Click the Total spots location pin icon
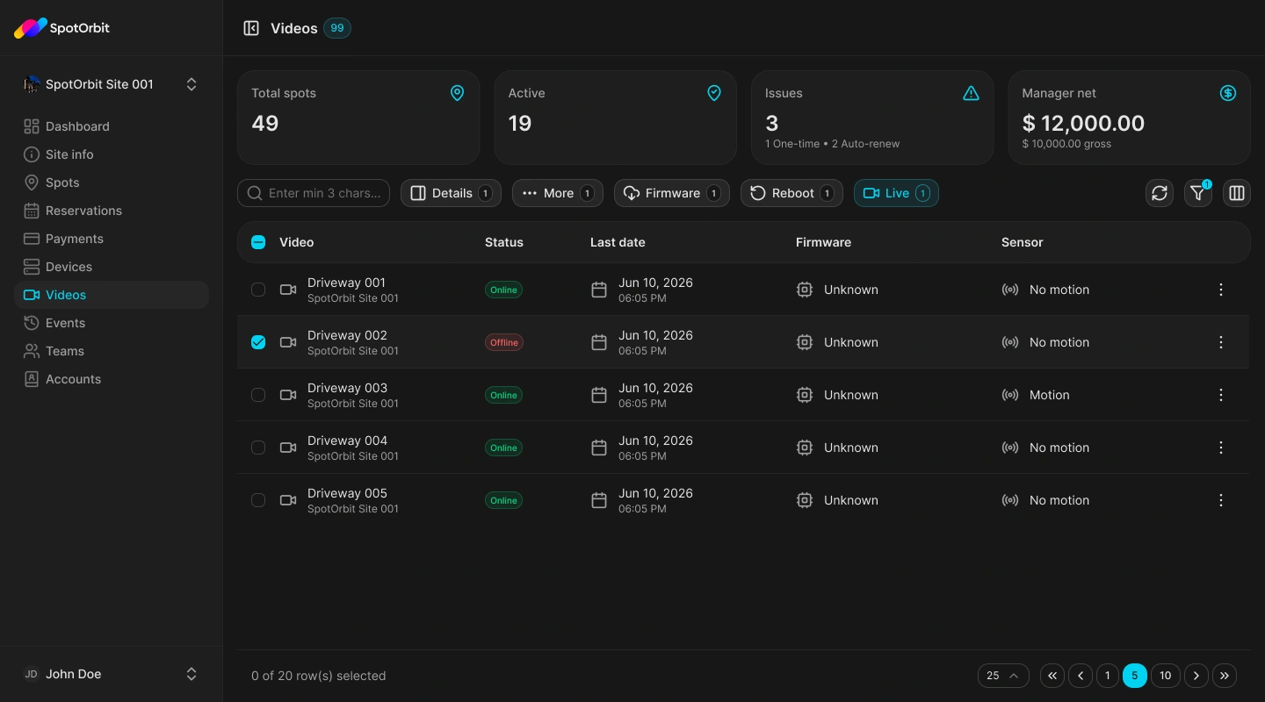Viewport: 1265px width, 702px height. [x=457, y=93]
